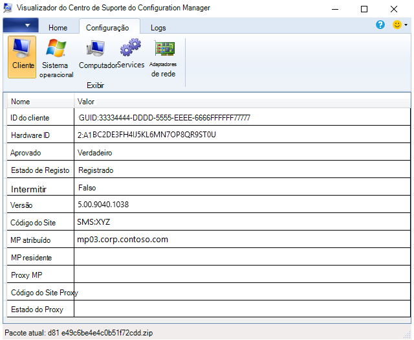Maximize the Configuration Manager window
414x340 pixels.
[x=364, y=9]
